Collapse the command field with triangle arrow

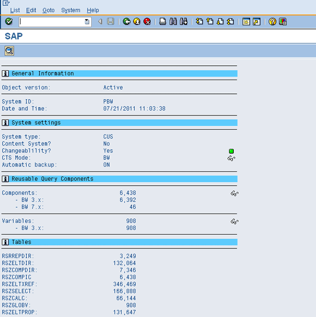(x=100, y=22)
